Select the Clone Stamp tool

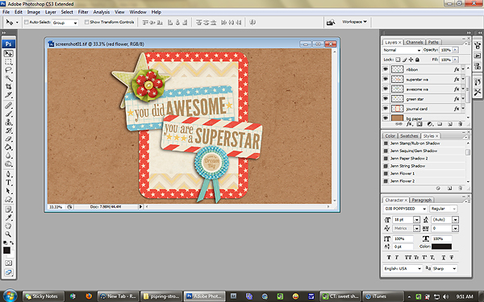pos(8,122)
